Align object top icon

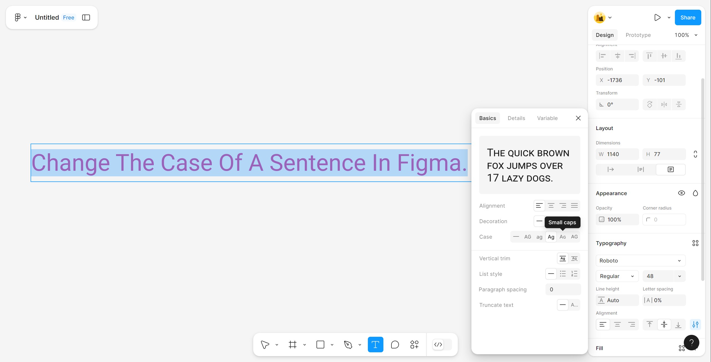pyautogui.click(x=649, y=56)
